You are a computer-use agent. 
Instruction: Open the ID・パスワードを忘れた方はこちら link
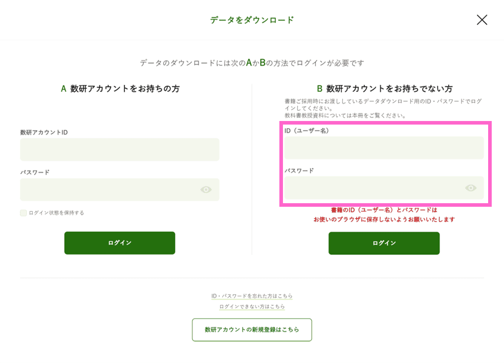[252, 296]
